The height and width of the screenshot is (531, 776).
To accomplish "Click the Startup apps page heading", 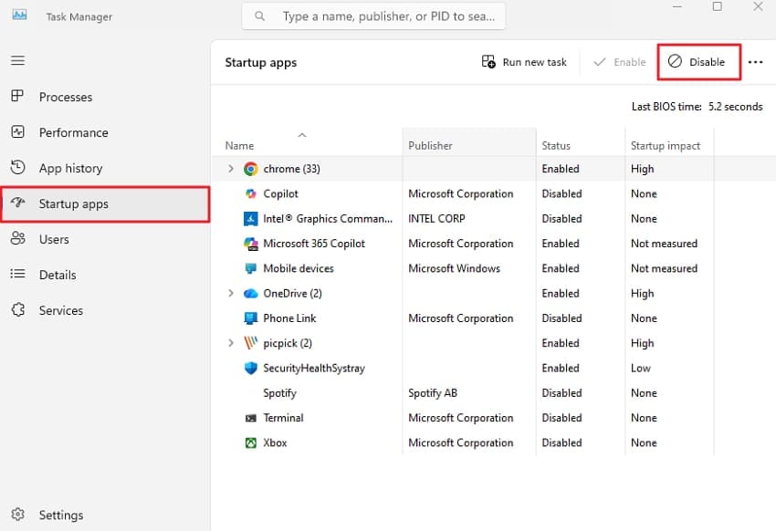I will 261,63.
